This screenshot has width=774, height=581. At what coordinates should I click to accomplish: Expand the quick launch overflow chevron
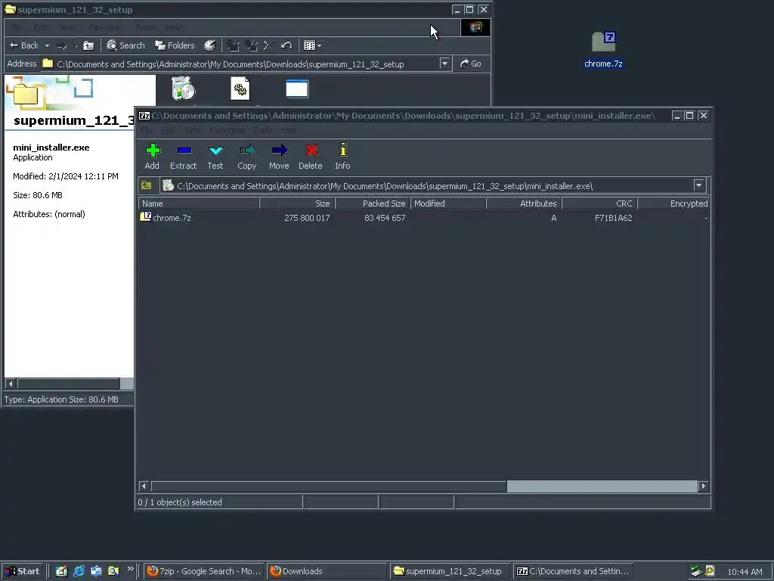(x=130, y=569)
